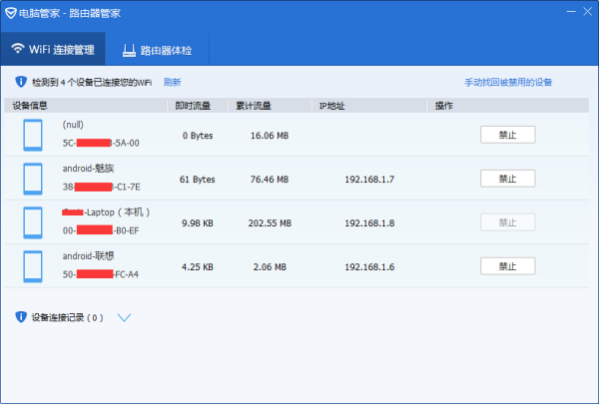Click MAC address ending in 5A-00
Screen dimensions: 599x404
101,143
